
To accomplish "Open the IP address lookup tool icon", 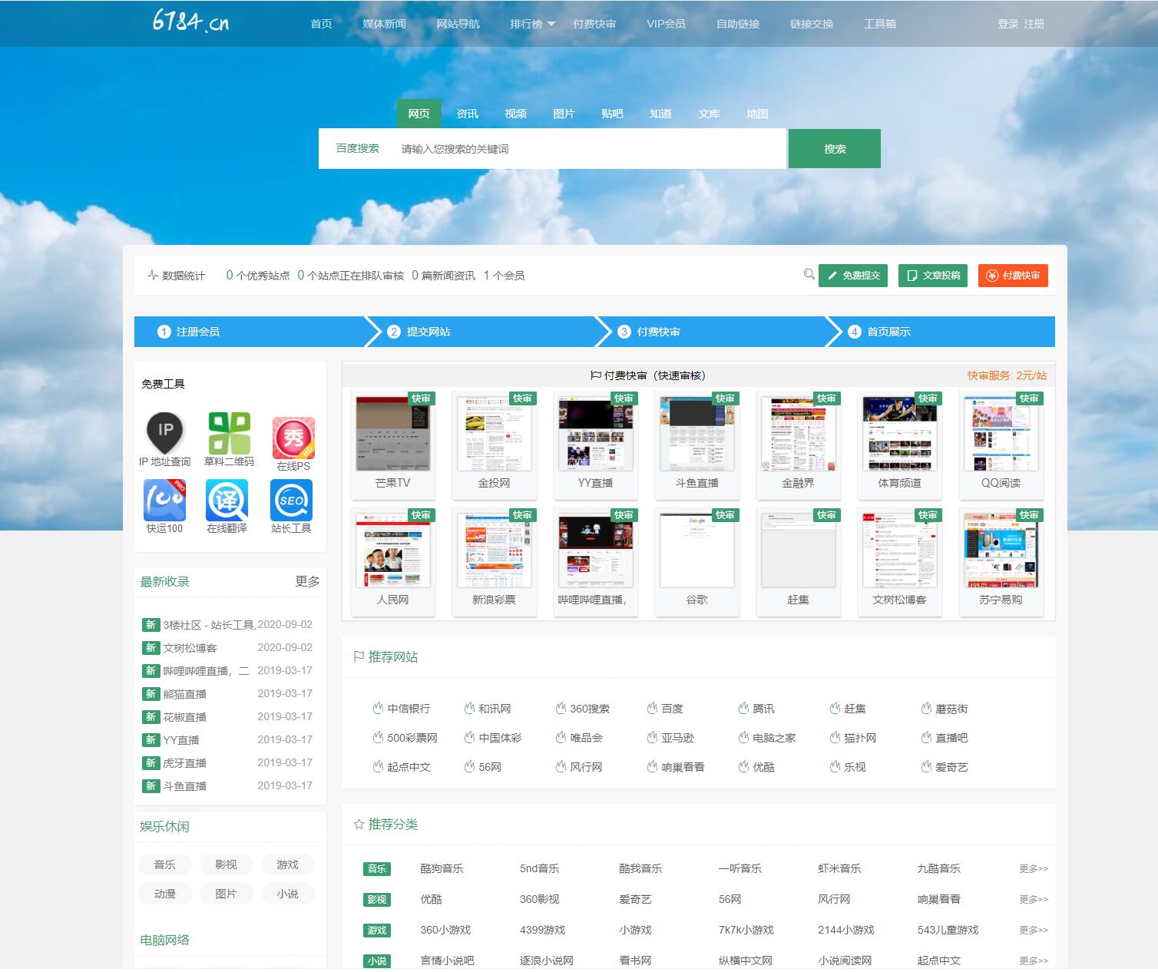I will [x=165, y=434].
